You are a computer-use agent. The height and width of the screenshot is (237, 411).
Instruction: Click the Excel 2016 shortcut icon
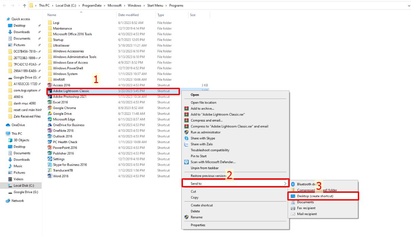pos(50,102)
